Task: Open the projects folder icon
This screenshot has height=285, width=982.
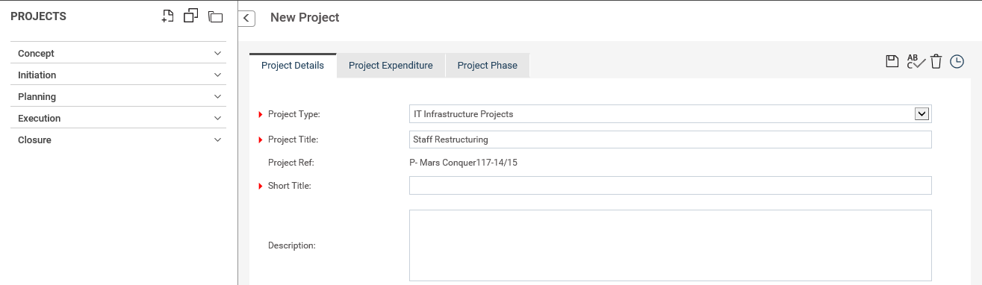Action: [216, 16]
